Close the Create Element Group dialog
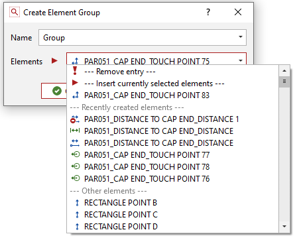This screenshot has width=297, height=240. point(238,12)
